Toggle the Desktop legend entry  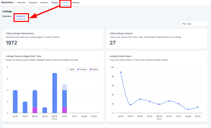(x=82, y=69)
